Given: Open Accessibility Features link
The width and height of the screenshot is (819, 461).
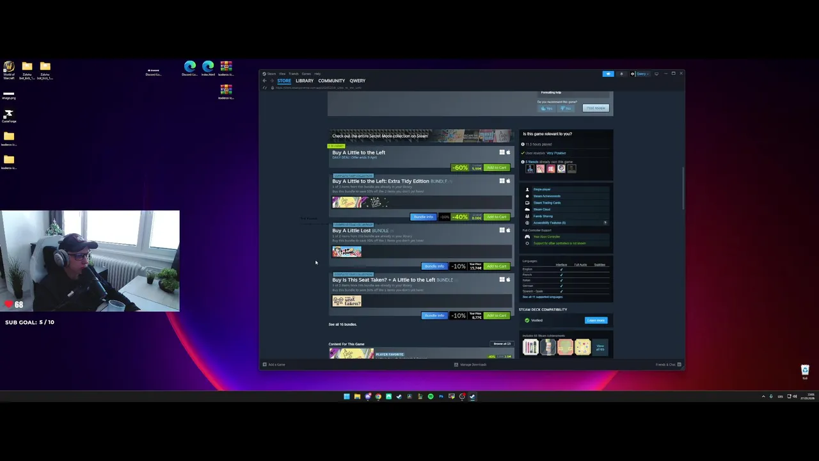Looking at the screenshot, I should [x=550, y=223].
